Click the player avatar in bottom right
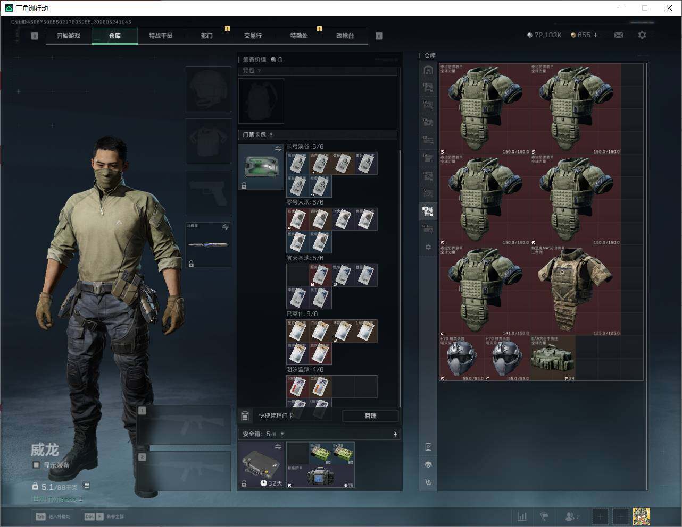 [x=641, y=516]
